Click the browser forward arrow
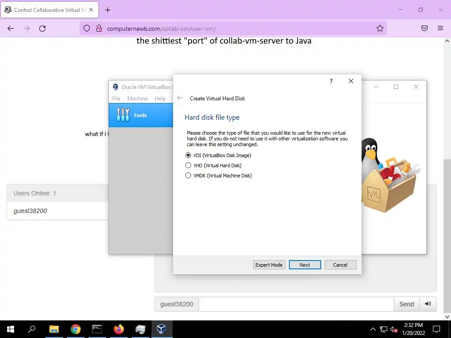Screen dimensions: 451x338 [26, 28]
